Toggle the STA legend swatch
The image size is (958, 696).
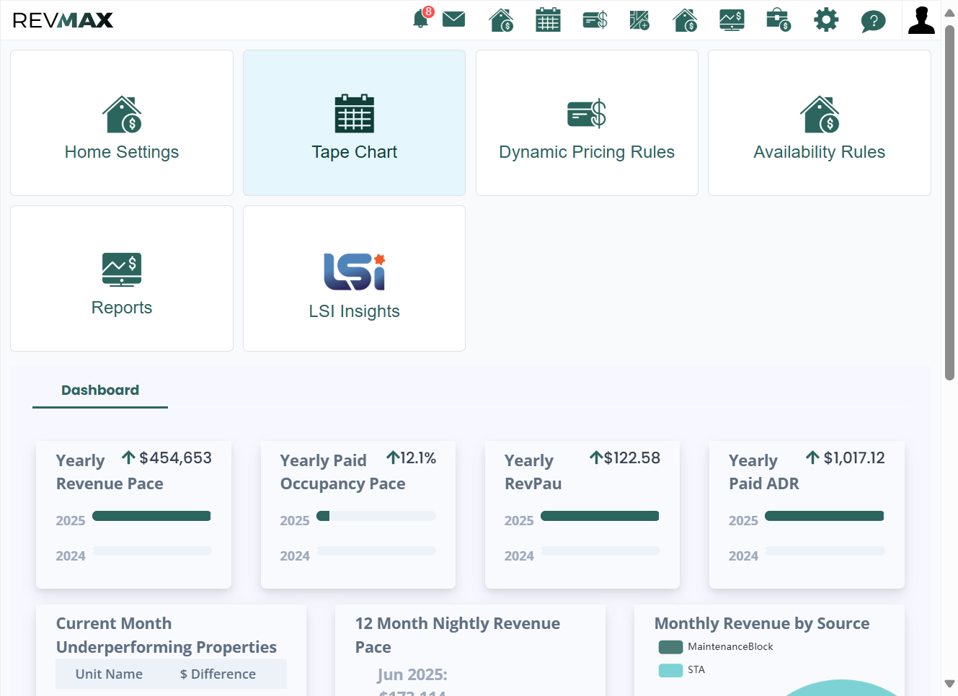pyautogui.click(x=670, y=670)
